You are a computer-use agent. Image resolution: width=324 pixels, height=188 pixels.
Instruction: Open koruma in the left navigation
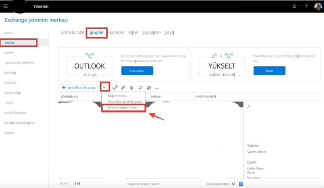tap(10, 83)
